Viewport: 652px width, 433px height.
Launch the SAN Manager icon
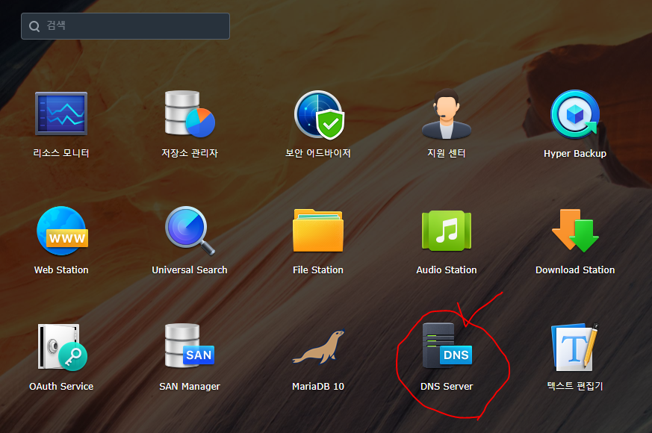(x=190, y=346)
